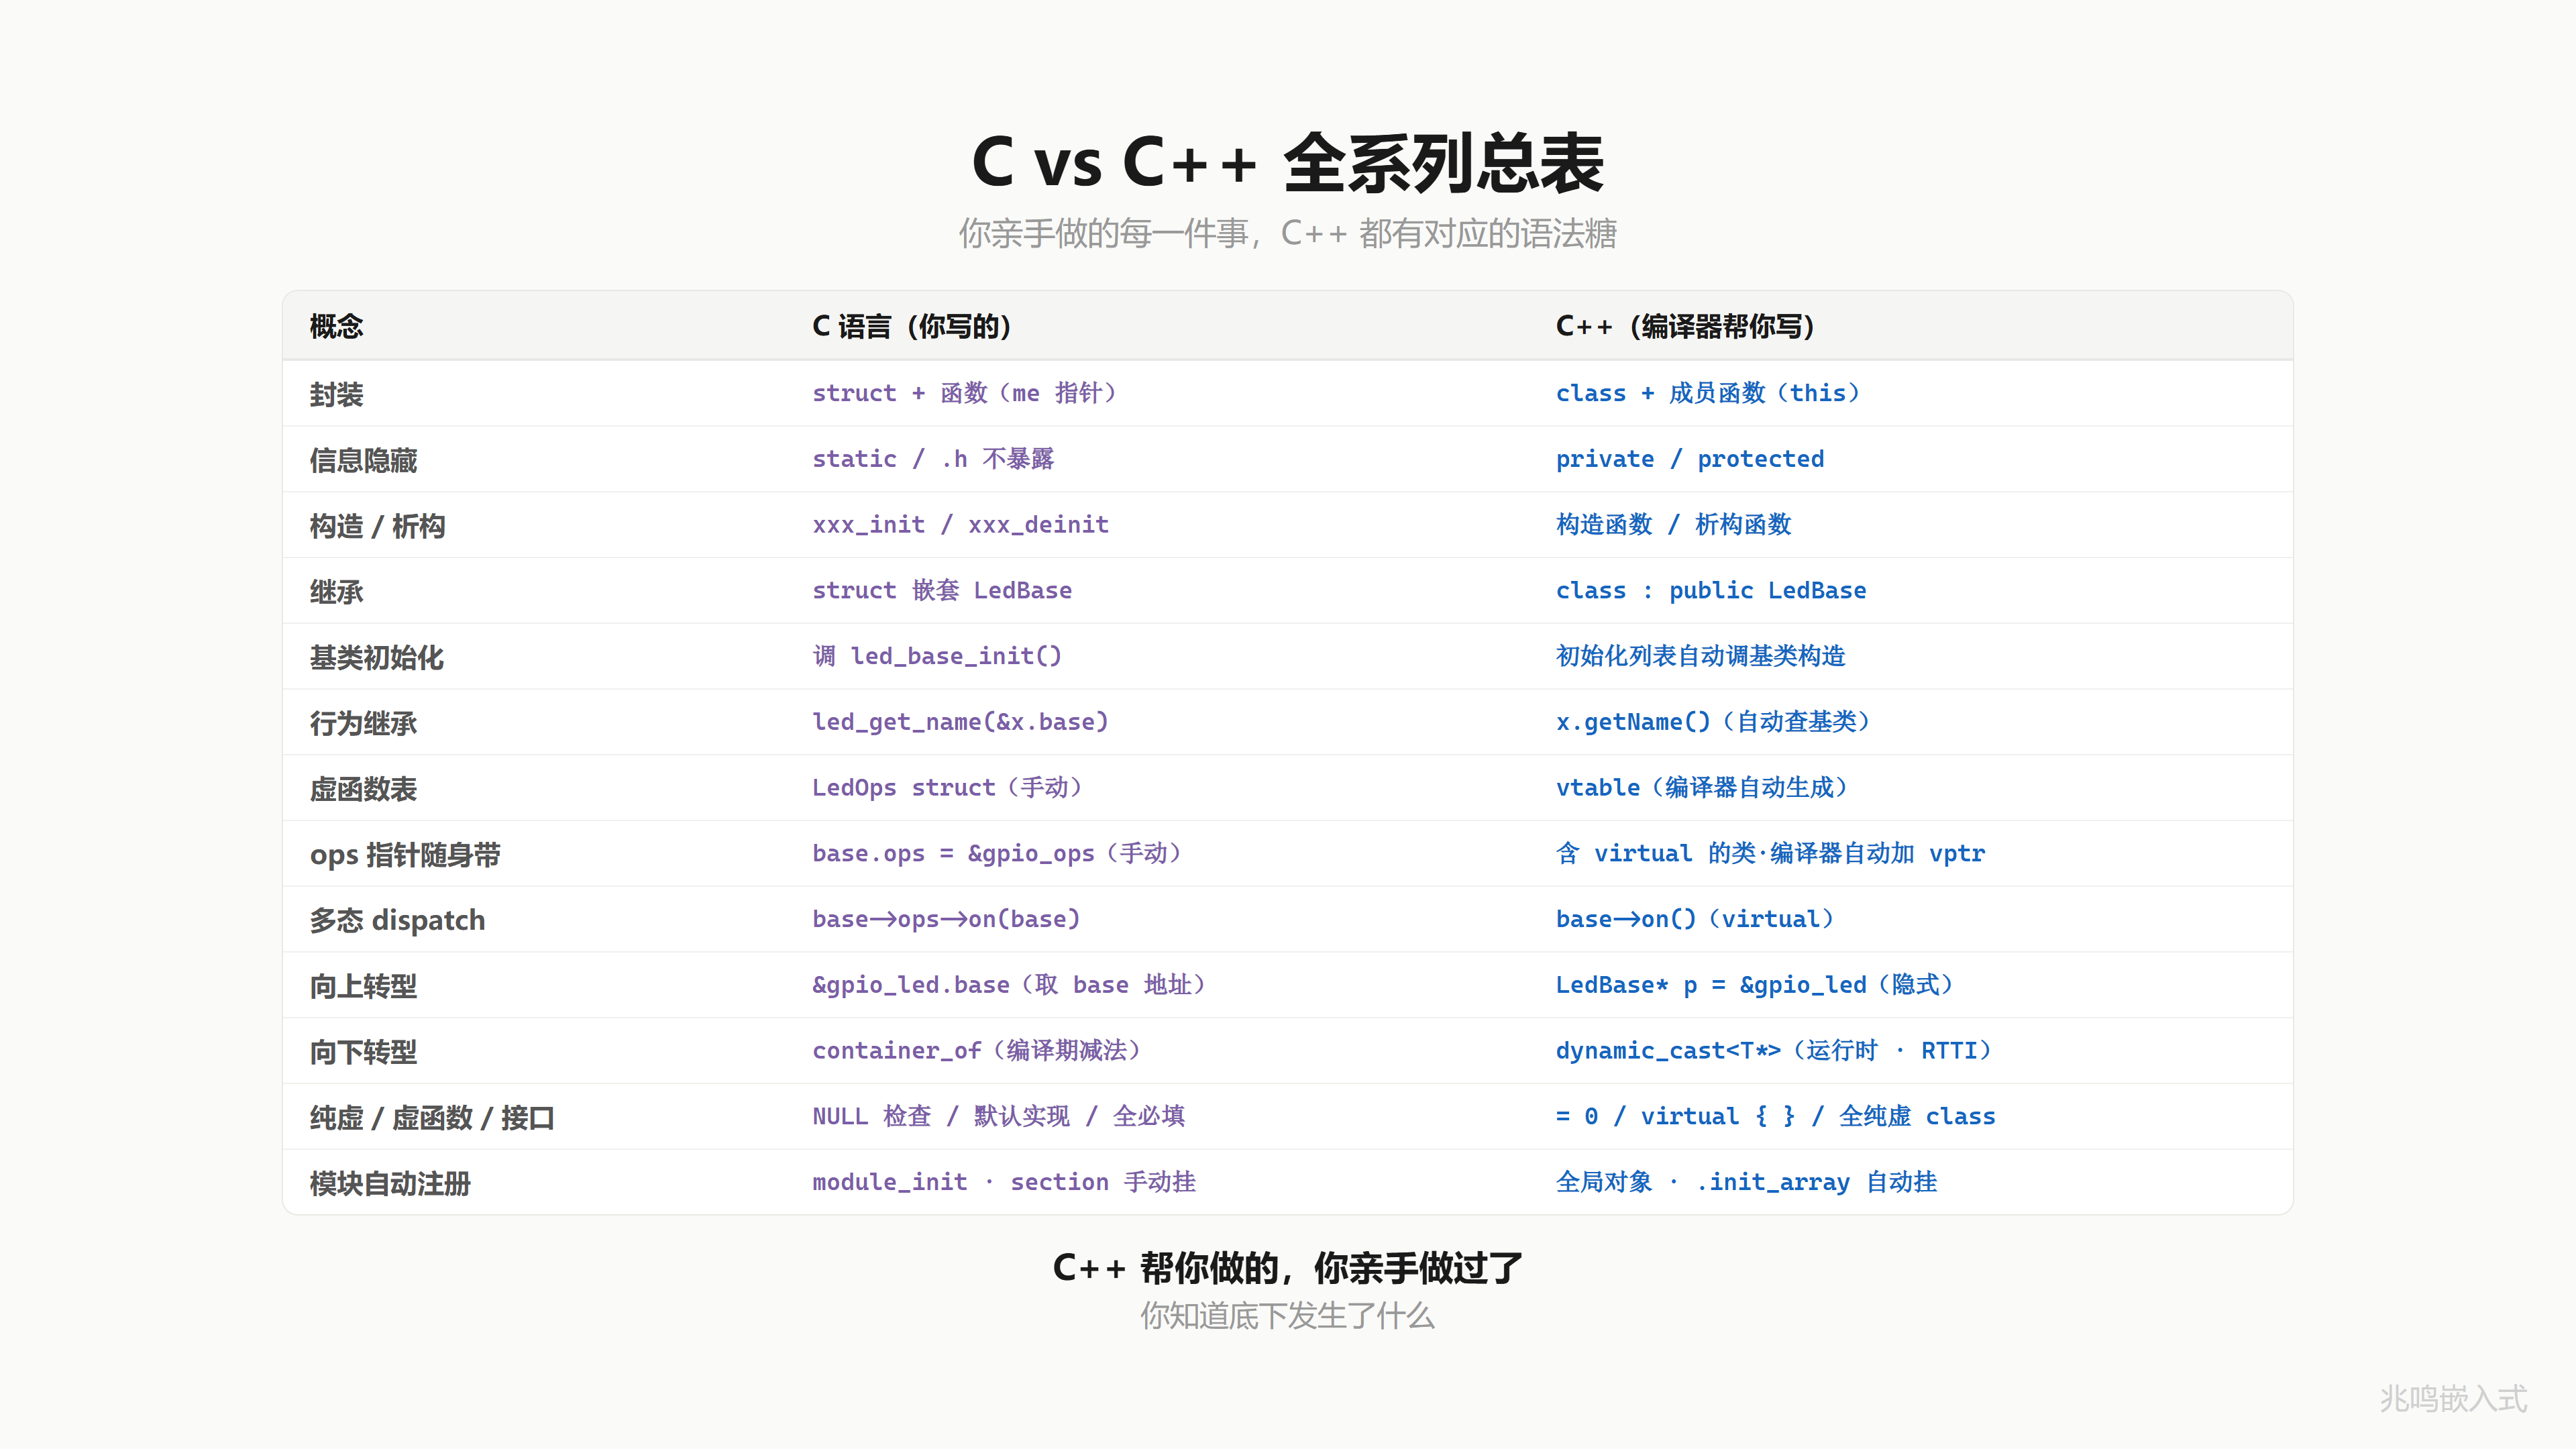This screenshot has height=1449, width=2576.
Task: Click cell '调 led_base_init()'
Action: pos(937,656)
